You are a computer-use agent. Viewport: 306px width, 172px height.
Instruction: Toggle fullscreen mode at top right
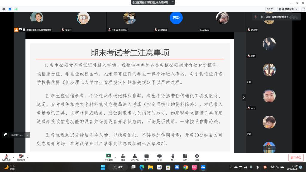(302, 9)
